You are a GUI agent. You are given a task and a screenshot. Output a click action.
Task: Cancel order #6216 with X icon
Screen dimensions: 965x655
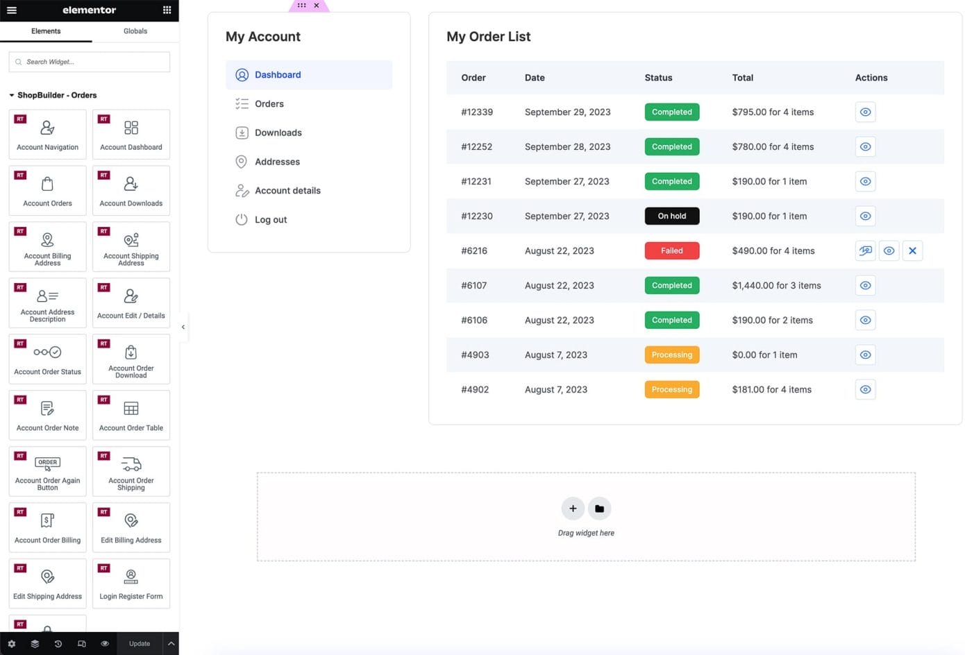[x=912, y=251]
